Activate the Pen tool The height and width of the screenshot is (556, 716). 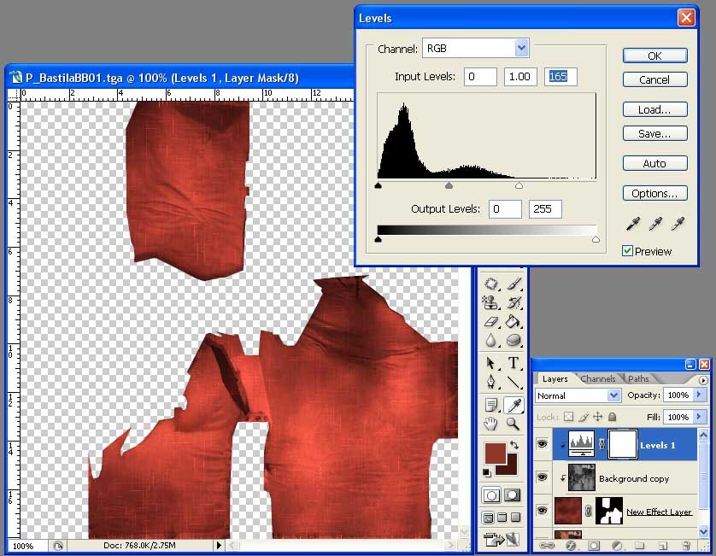coord(491,383)
